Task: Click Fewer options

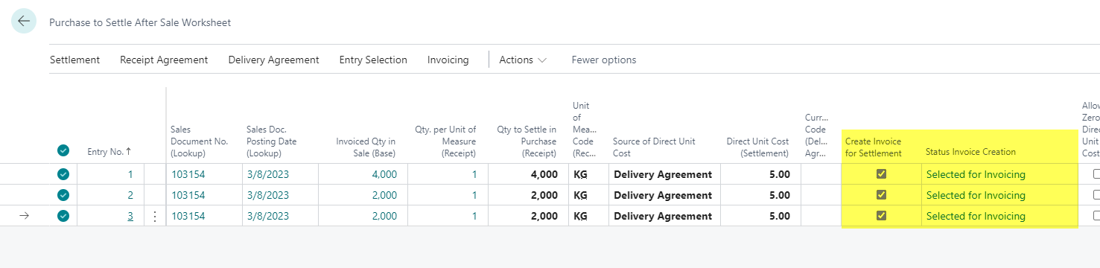Action: pos(604,60)
